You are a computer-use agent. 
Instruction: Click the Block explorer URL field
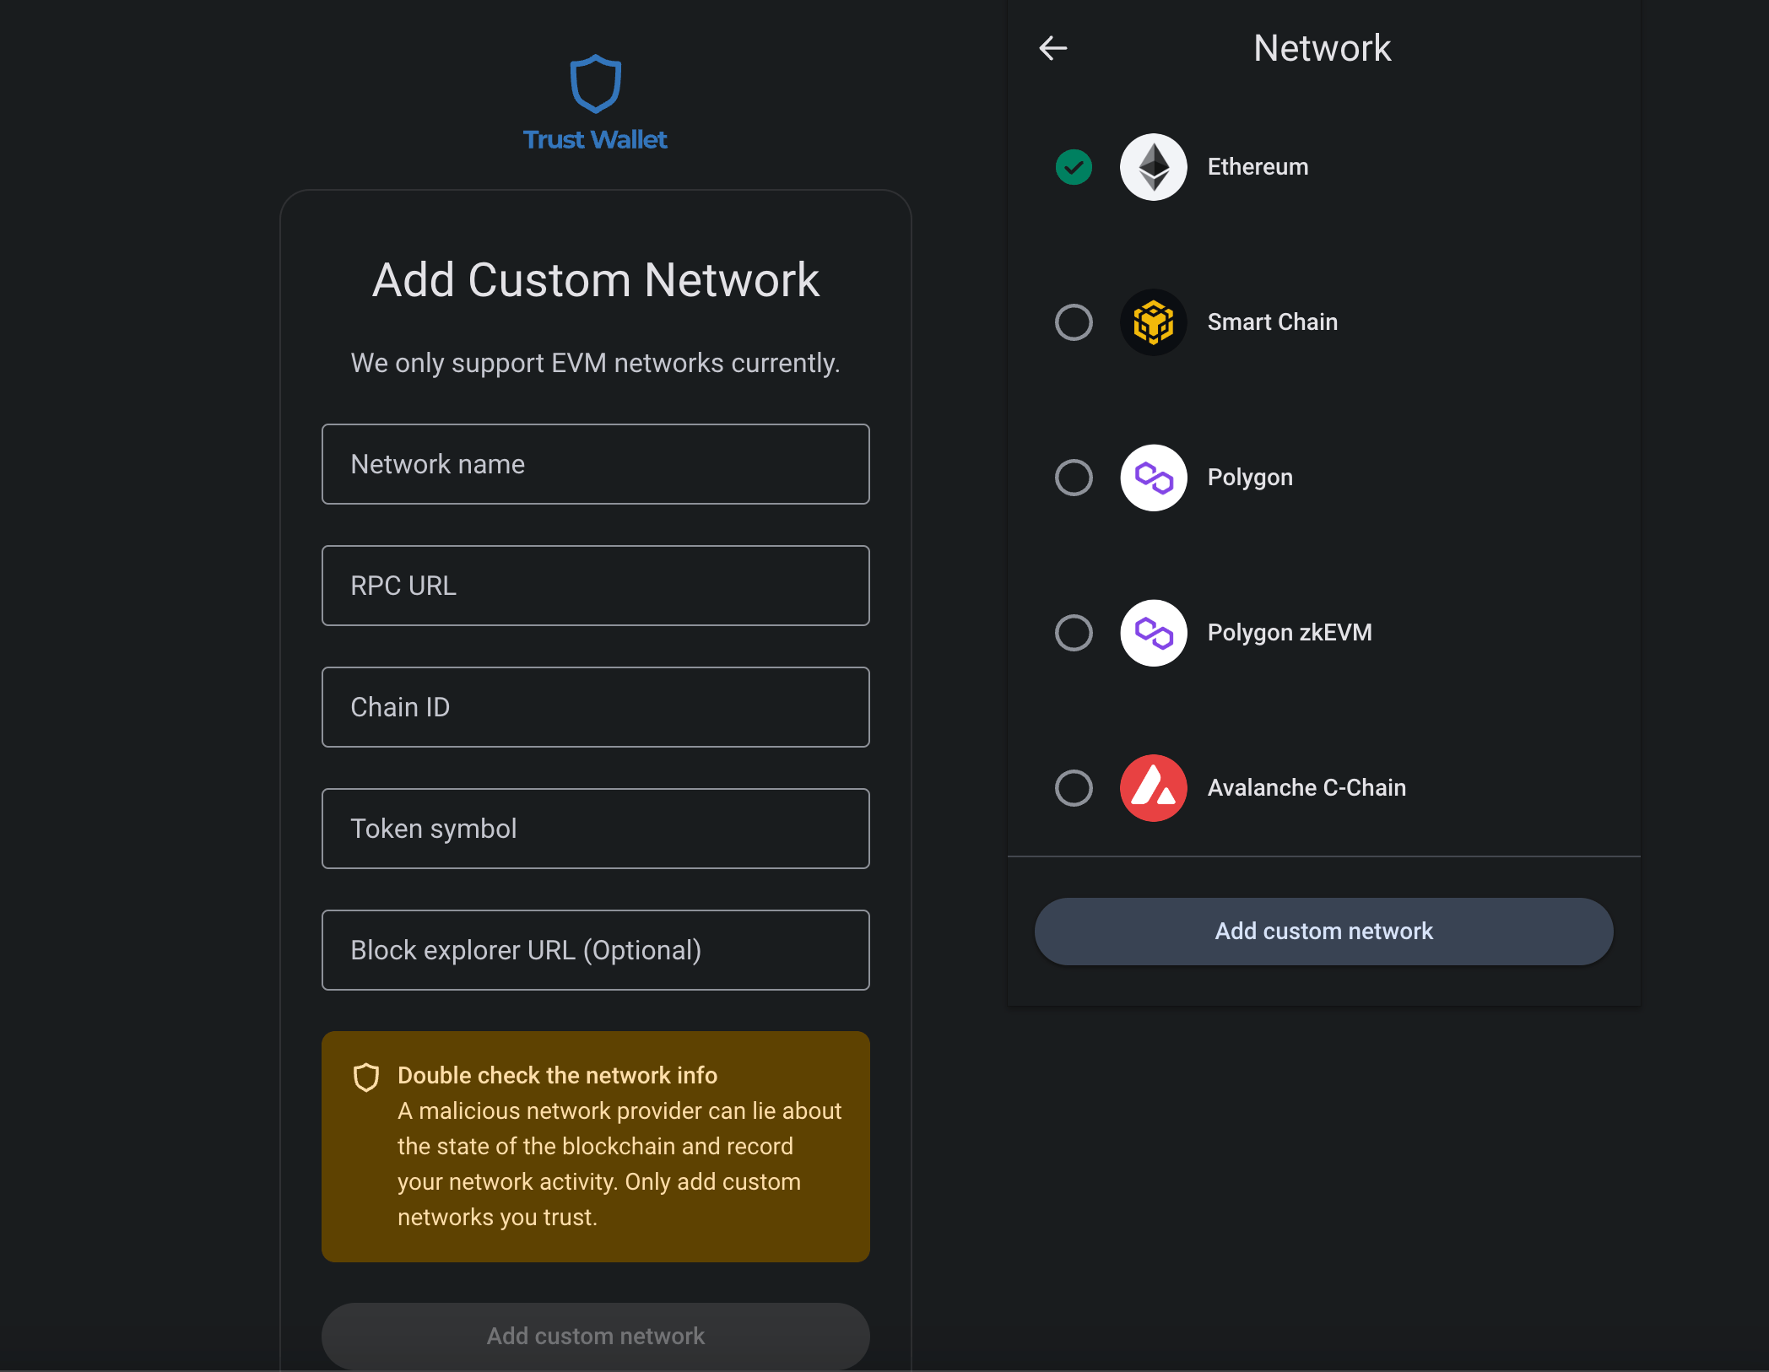[595, 950]
